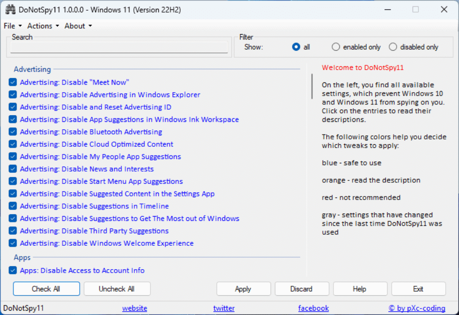This screenshot has width=459, height=315.
Task: Toggle Disable Cloud Optimized Content checkbox
Action: click(13, 144)
